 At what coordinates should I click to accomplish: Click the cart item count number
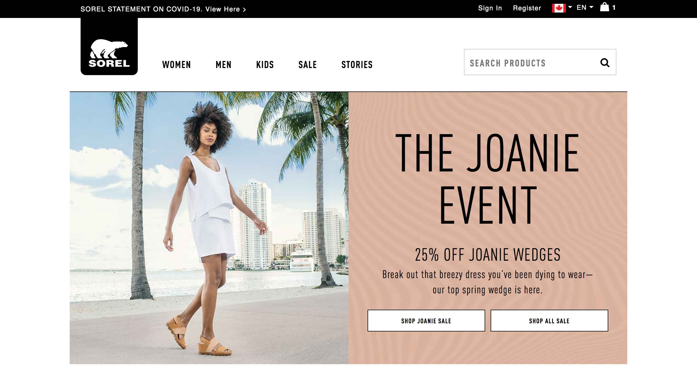(x=614, y=8)
